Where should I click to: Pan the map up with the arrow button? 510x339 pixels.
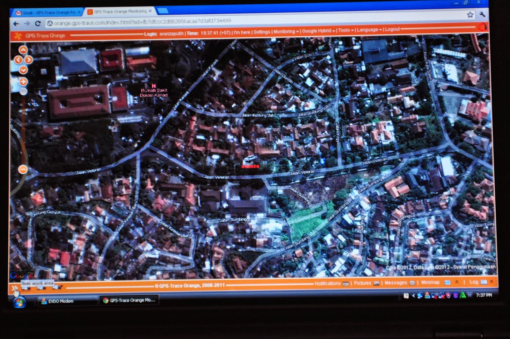point(23,50)
